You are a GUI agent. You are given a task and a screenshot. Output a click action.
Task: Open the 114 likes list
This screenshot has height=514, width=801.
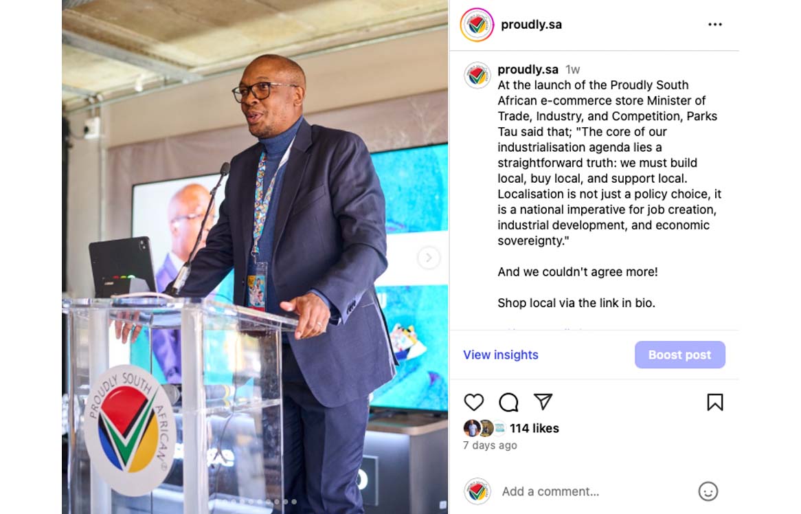tap(534, 428)
